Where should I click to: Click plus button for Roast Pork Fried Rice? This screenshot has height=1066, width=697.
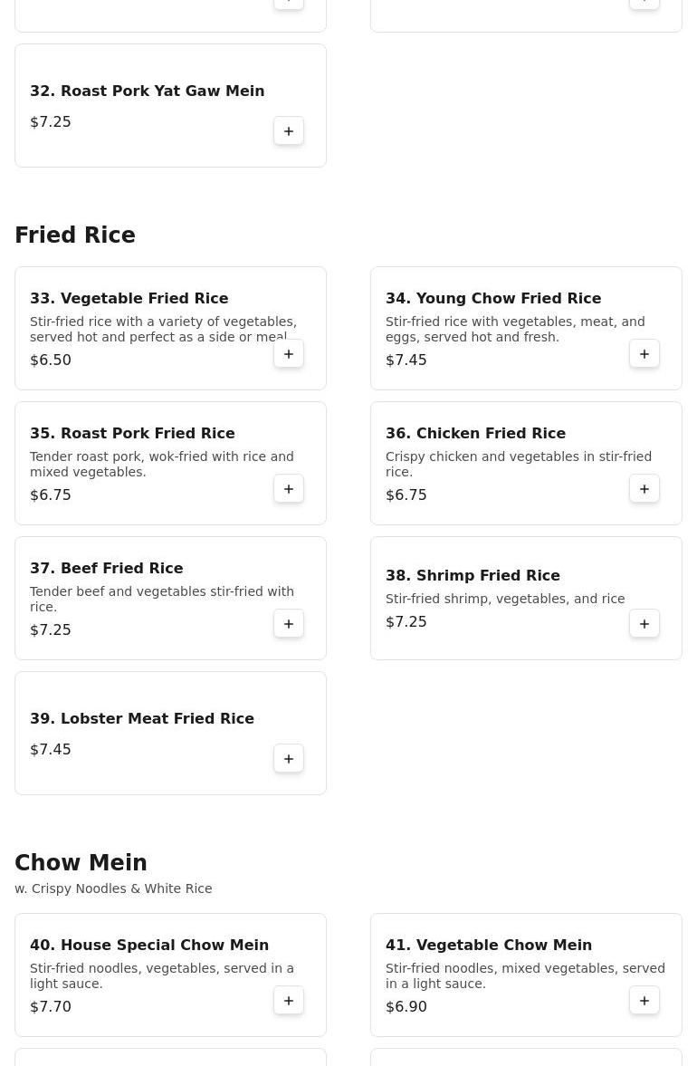pyautogui.click(x=289, y=489)
